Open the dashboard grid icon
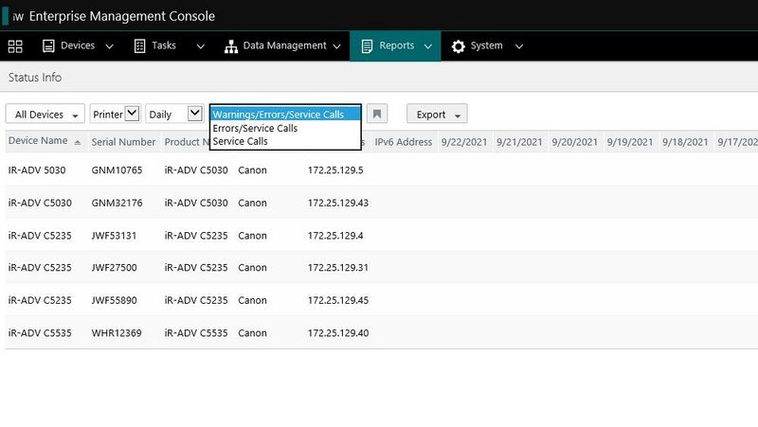Viewport: 758px width, 427px height. point(15,46)
